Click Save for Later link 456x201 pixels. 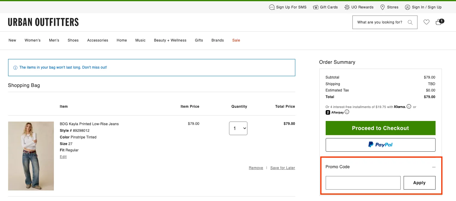click(x=283, y=168)
